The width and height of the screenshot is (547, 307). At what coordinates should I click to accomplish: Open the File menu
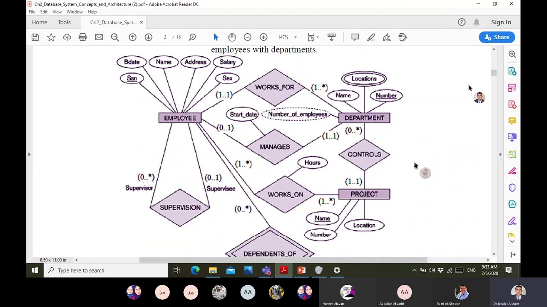point(32,12)
